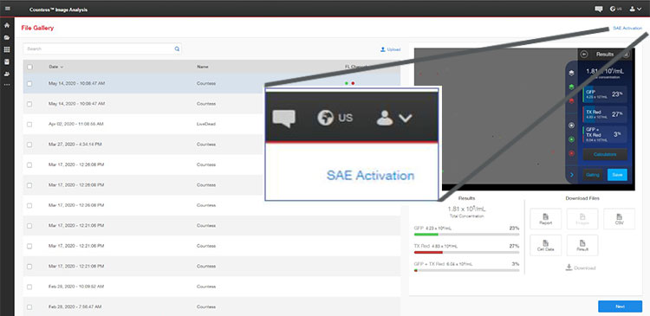Toggle the select-all checkbox in table header
Image resolution: width=650 pixels, height=316 pixels.
[x=29, y=67]
